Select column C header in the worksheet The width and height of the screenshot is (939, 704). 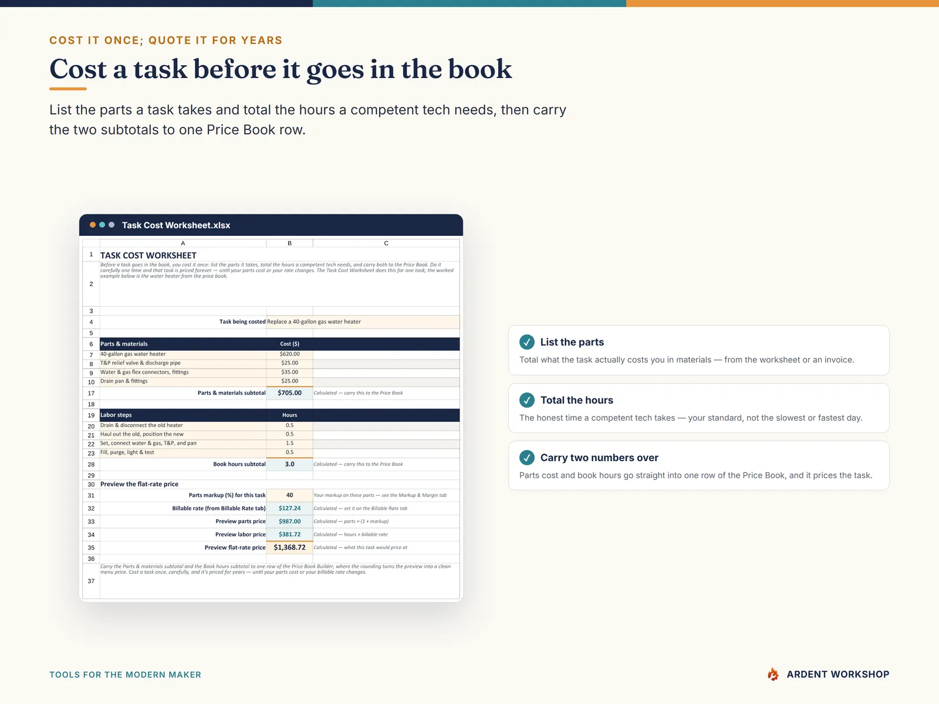click(x=386, y=243)
